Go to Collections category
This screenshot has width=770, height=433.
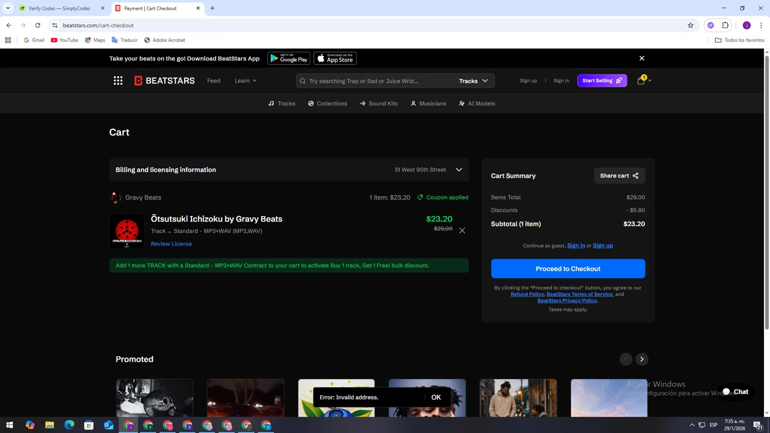328,104
